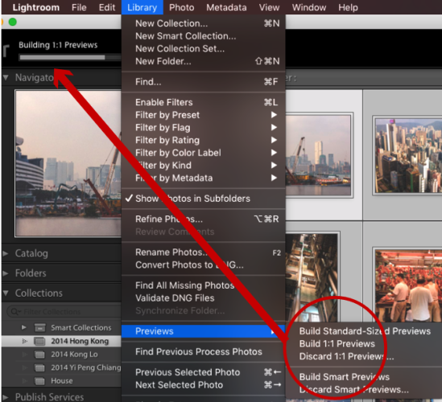Open Filter by Flag submenu
The width and height of the screenshot is (442, 402).
[203, 128]
